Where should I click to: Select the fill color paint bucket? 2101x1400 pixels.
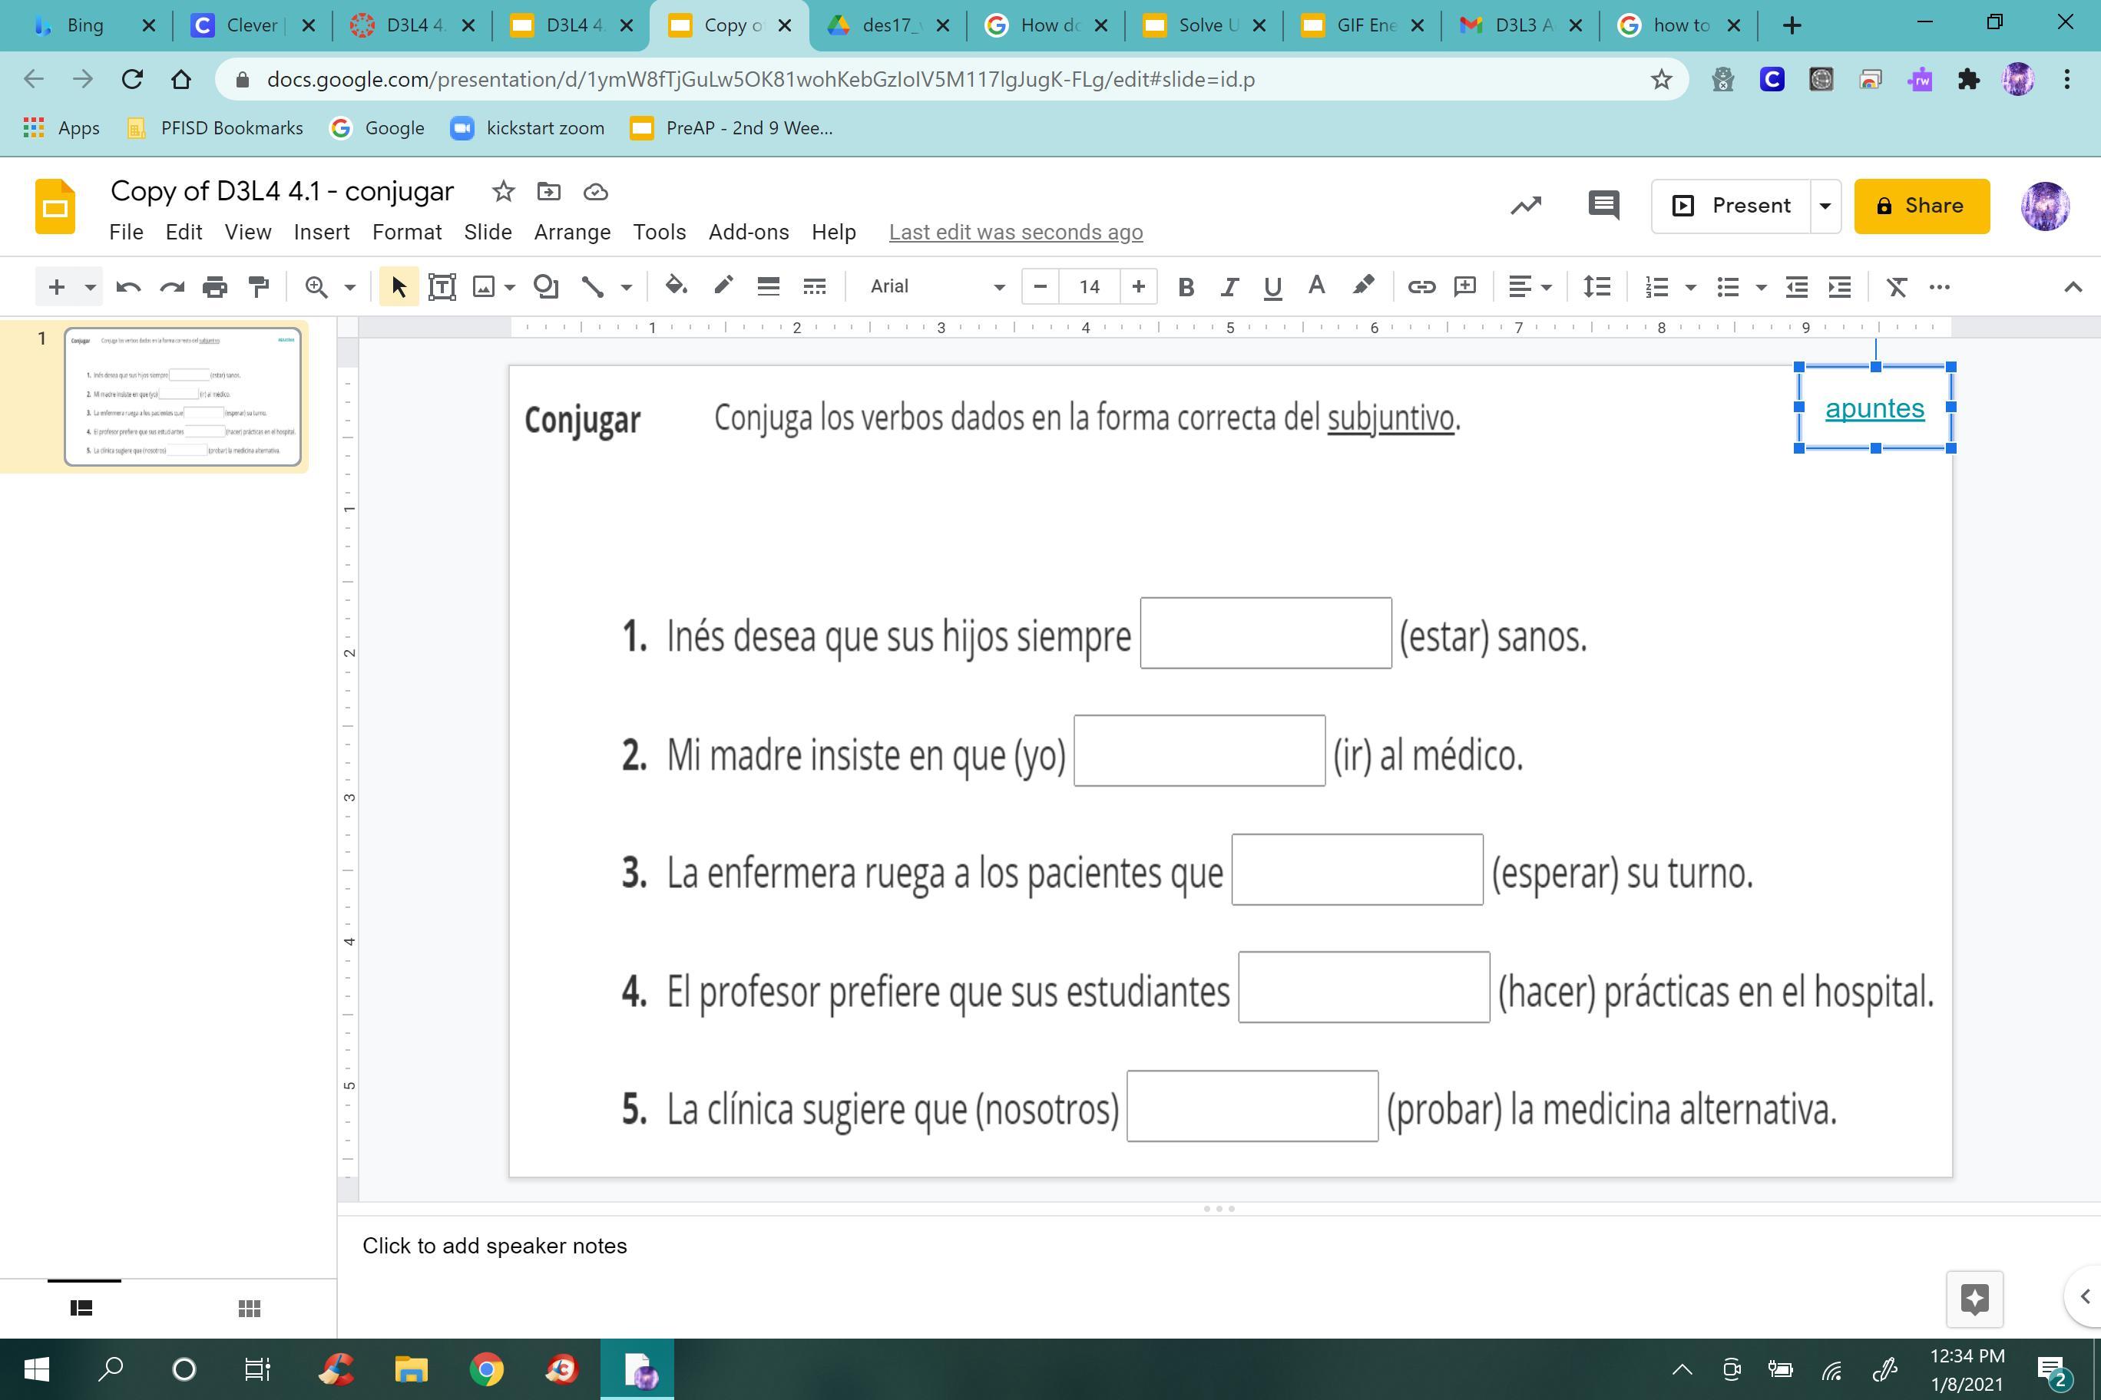pyautogui.click(x=677, y=286)
